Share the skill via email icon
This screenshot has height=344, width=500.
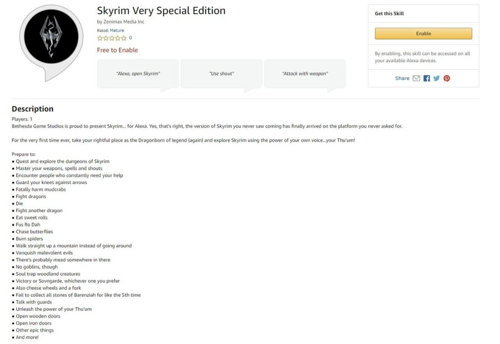pyautogui.click(x=416, y=78)
